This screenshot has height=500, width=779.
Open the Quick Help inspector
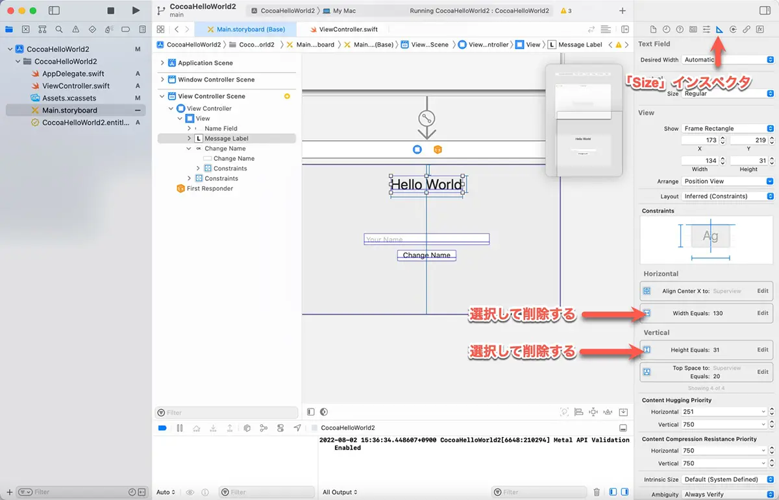[680, 29]
